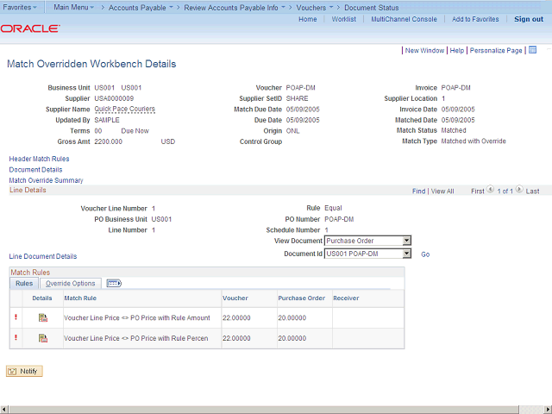Click the details icon for Rule Percen row
Image resolution: width=552 pixels, height=414 pixels.
click(42, 338)
